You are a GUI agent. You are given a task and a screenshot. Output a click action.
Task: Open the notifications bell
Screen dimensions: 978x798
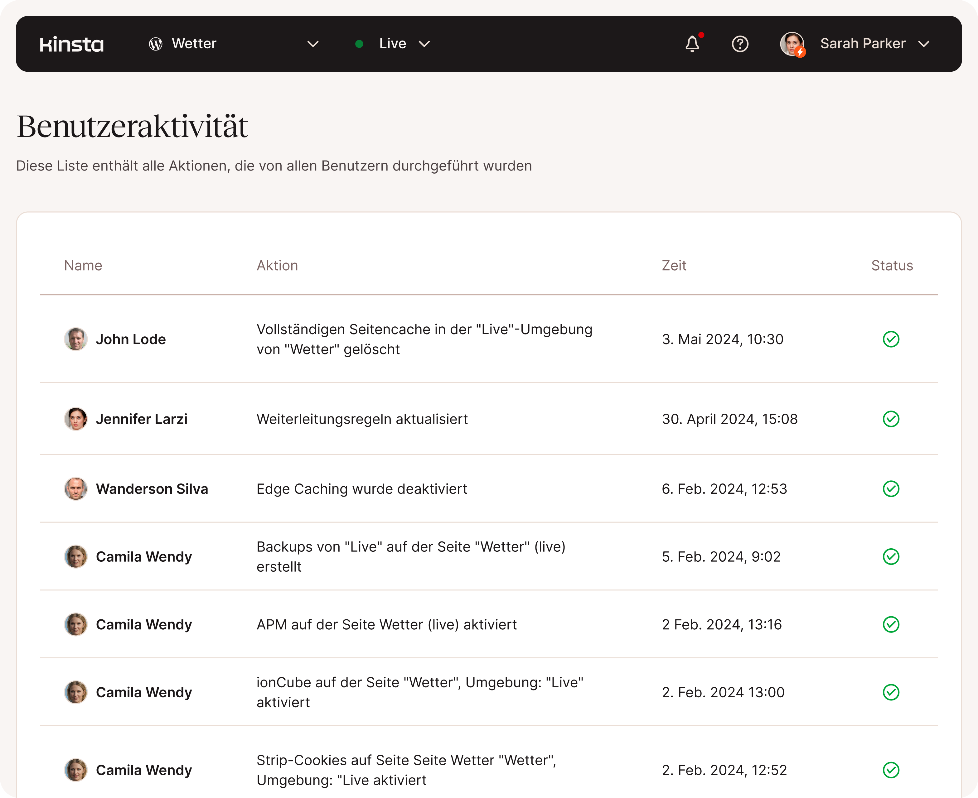click(692, 44)
